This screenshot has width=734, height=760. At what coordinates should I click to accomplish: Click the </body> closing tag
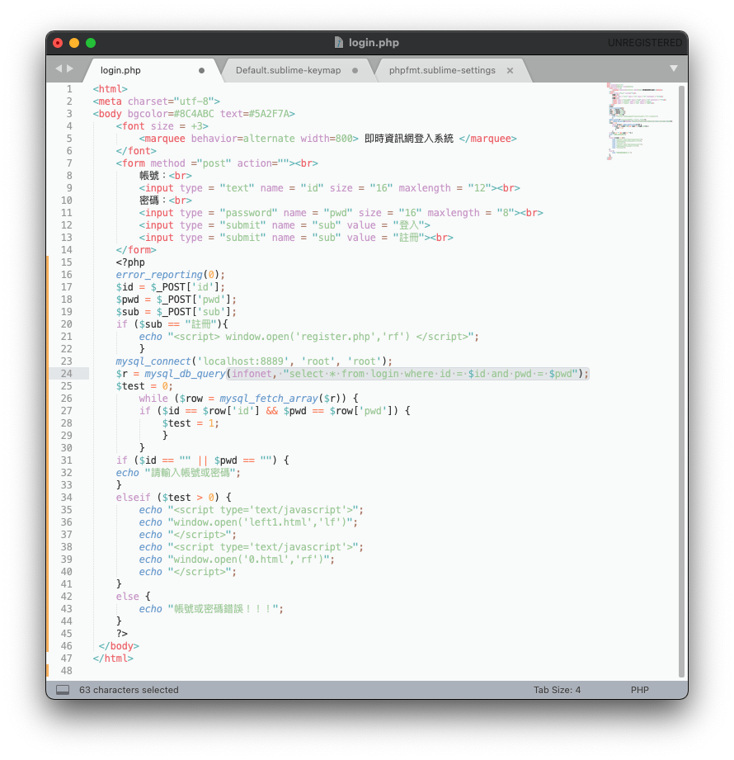(x=119, y=646)
